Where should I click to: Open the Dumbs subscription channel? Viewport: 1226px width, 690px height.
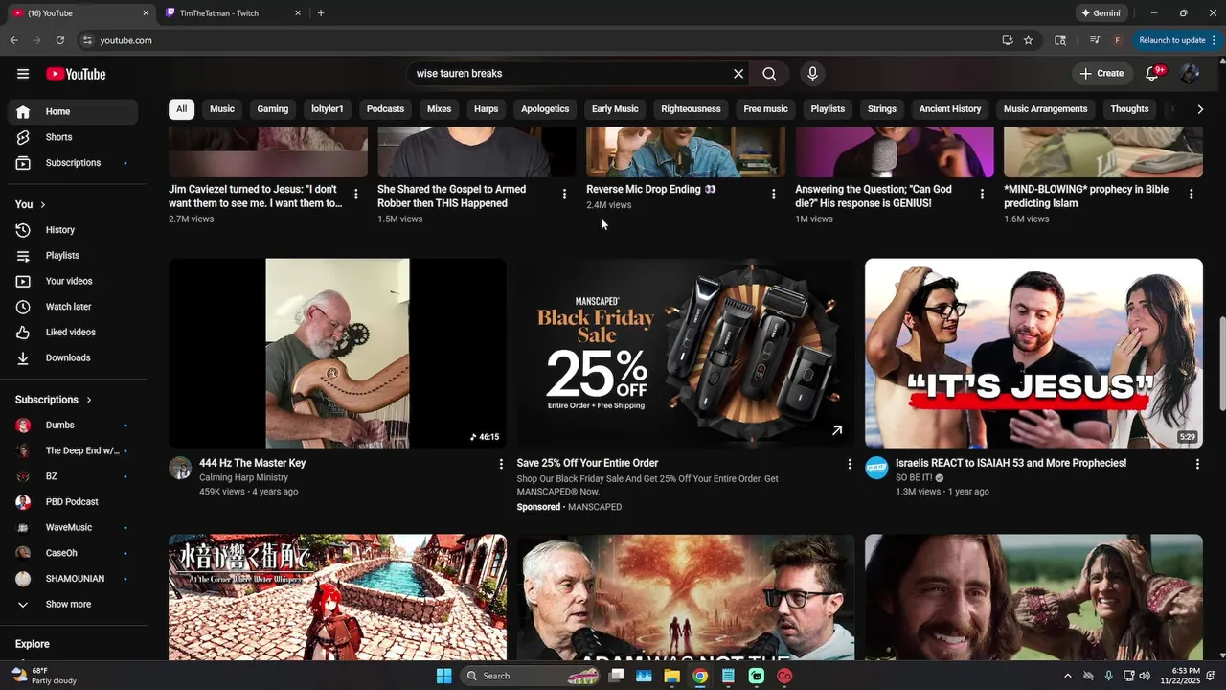tap(73, 425)
